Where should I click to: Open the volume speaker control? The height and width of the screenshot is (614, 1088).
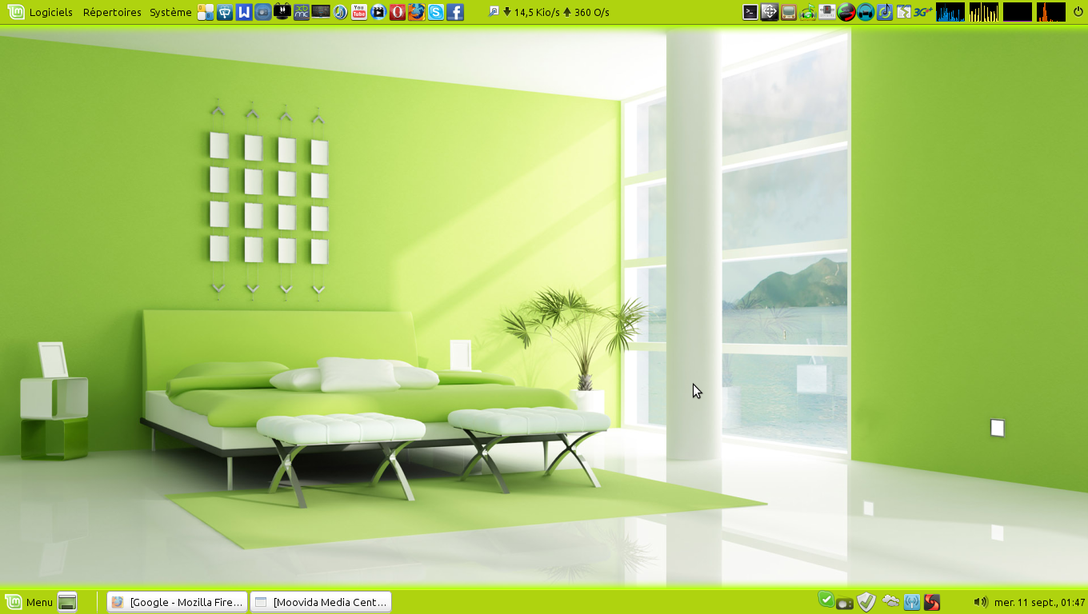(x=982, y=602)
